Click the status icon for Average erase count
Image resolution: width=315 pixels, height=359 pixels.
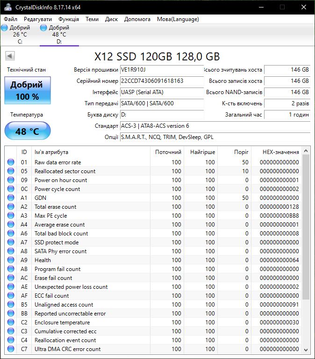pos(11,224)
